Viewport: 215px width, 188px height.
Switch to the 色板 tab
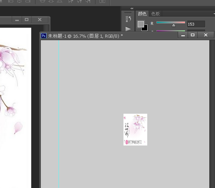click(x=156, y=14)
